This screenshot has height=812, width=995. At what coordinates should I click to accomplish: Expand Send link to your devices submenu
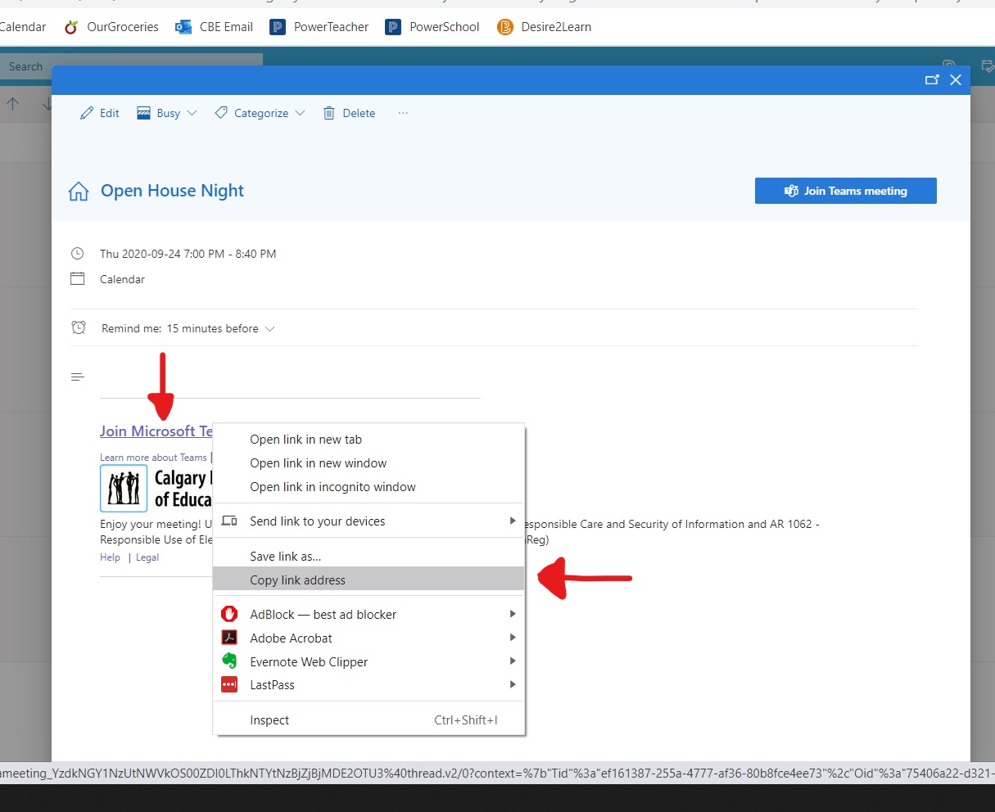(x=369, y=521)
